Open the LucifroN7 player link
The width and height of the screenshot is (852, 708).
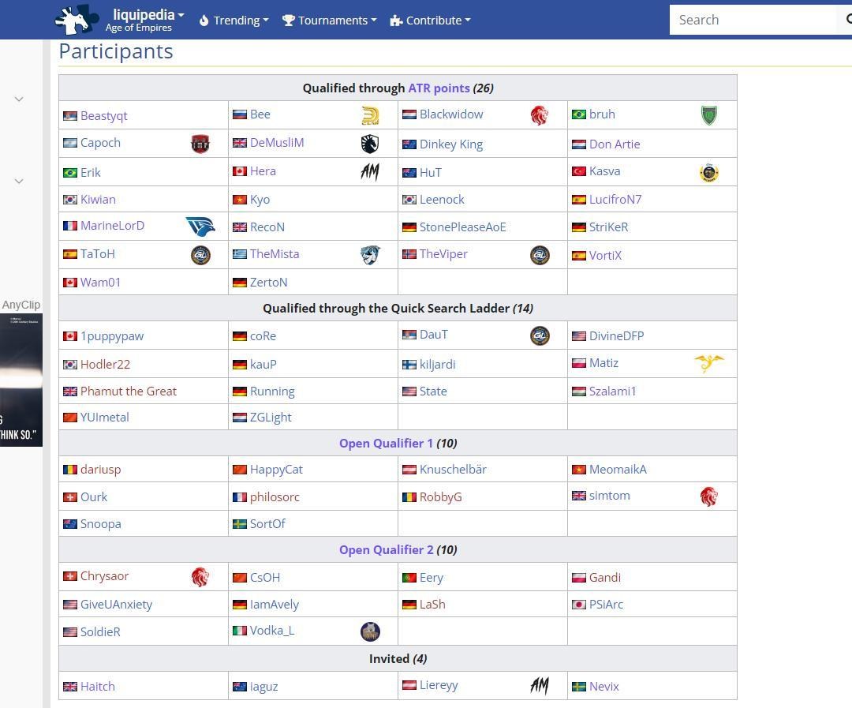coord(615,200)
